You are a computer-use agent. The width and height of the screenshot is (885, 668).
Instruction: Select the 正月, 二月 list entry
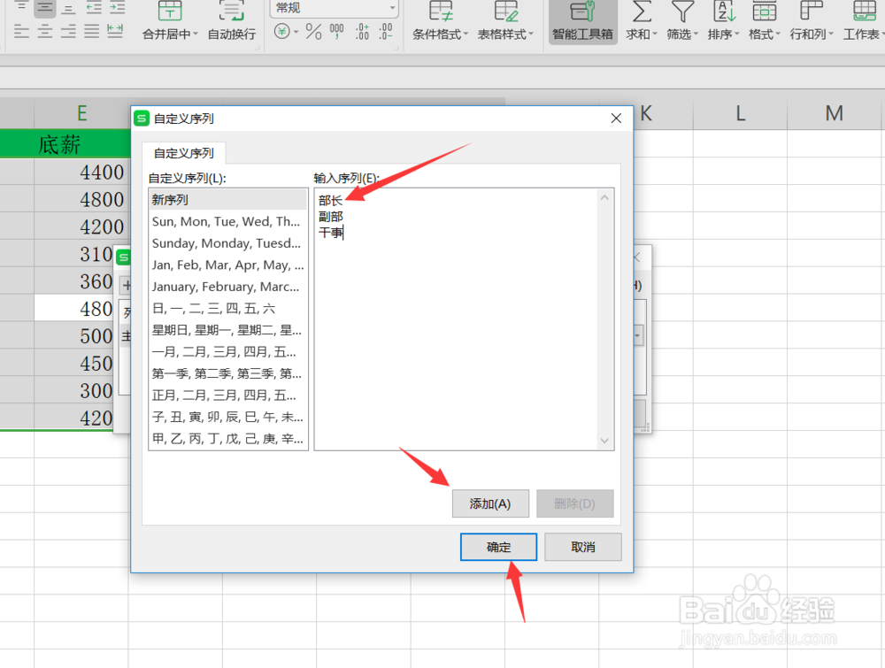[228, 395]
